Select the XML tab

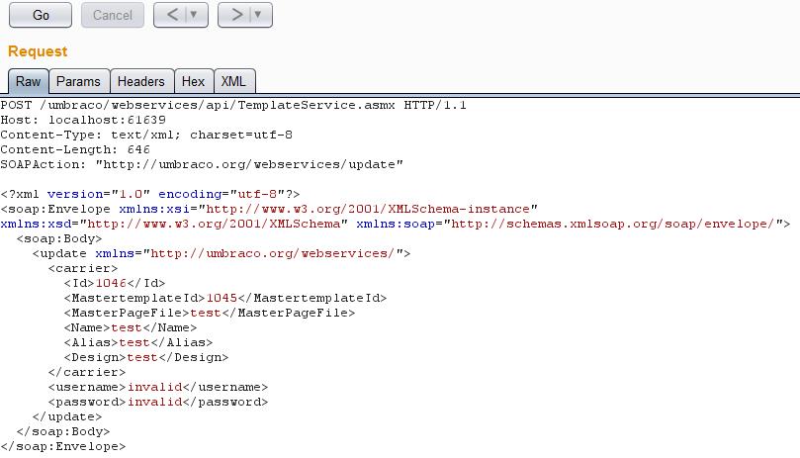point(233,82)
